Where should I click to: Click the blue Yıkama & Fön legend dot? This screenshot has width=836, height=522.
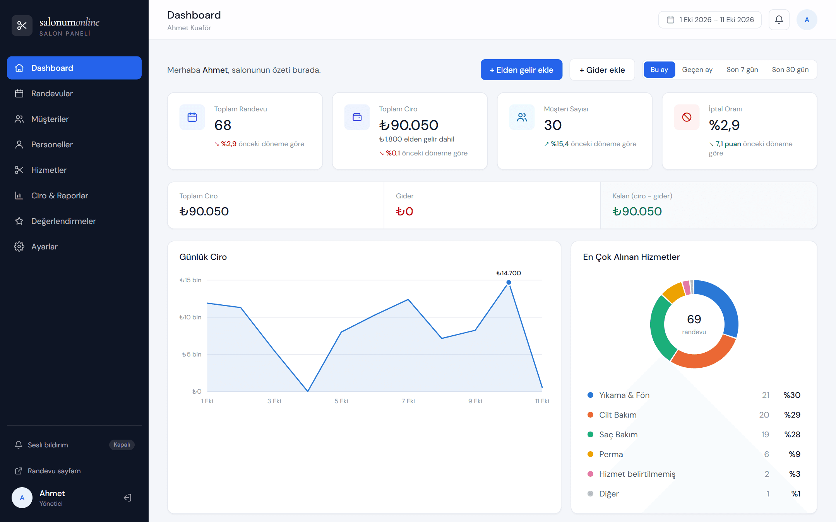point(591,395)
